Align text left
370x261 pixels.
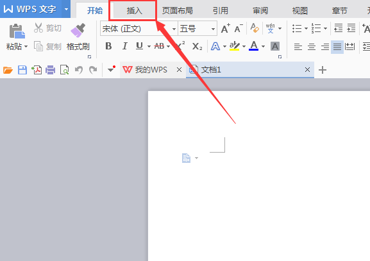(298, 47)
